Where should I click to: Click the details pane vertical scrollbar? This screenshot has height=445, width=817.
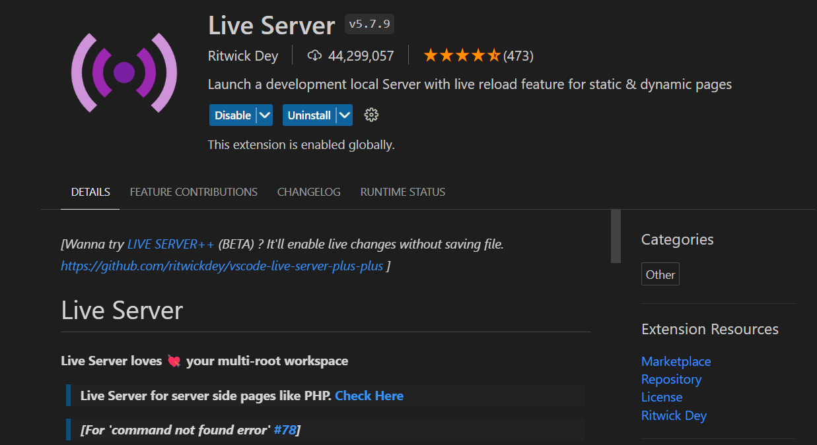point(616,237)
